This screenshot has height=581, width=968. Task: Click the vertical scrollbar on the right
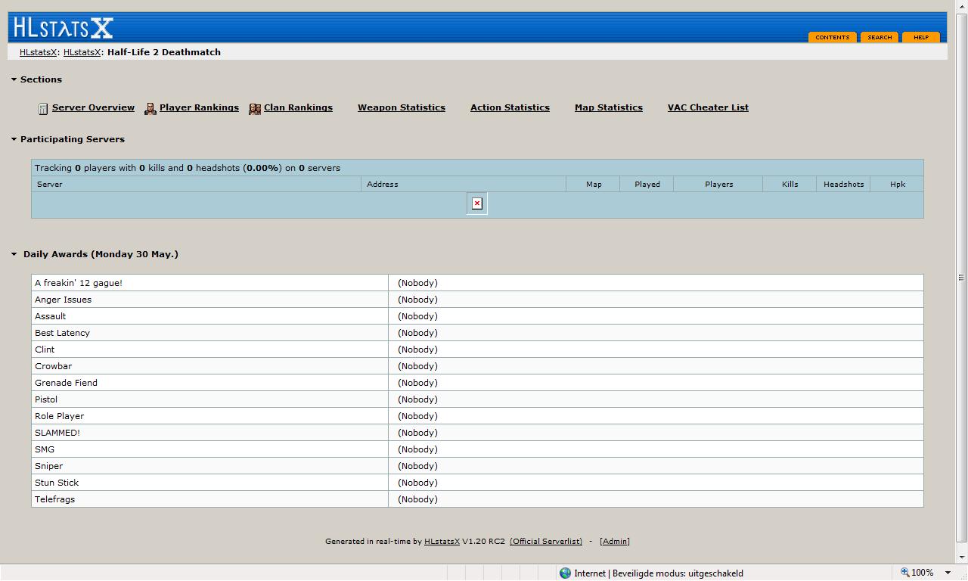tap(961, 278)
